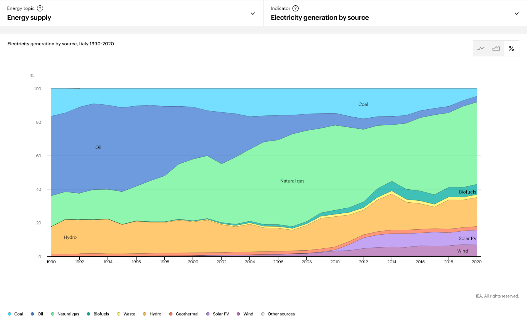The width and height of the screenshot is (527, 320).
Task: Expand the Indicator dropdown chevron
Action: coord(517,13)
